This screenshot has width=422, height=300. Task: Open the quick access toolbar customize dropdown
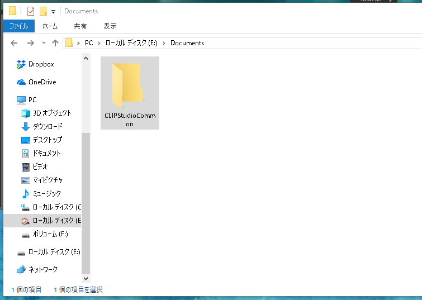click(x=53, y=11)
